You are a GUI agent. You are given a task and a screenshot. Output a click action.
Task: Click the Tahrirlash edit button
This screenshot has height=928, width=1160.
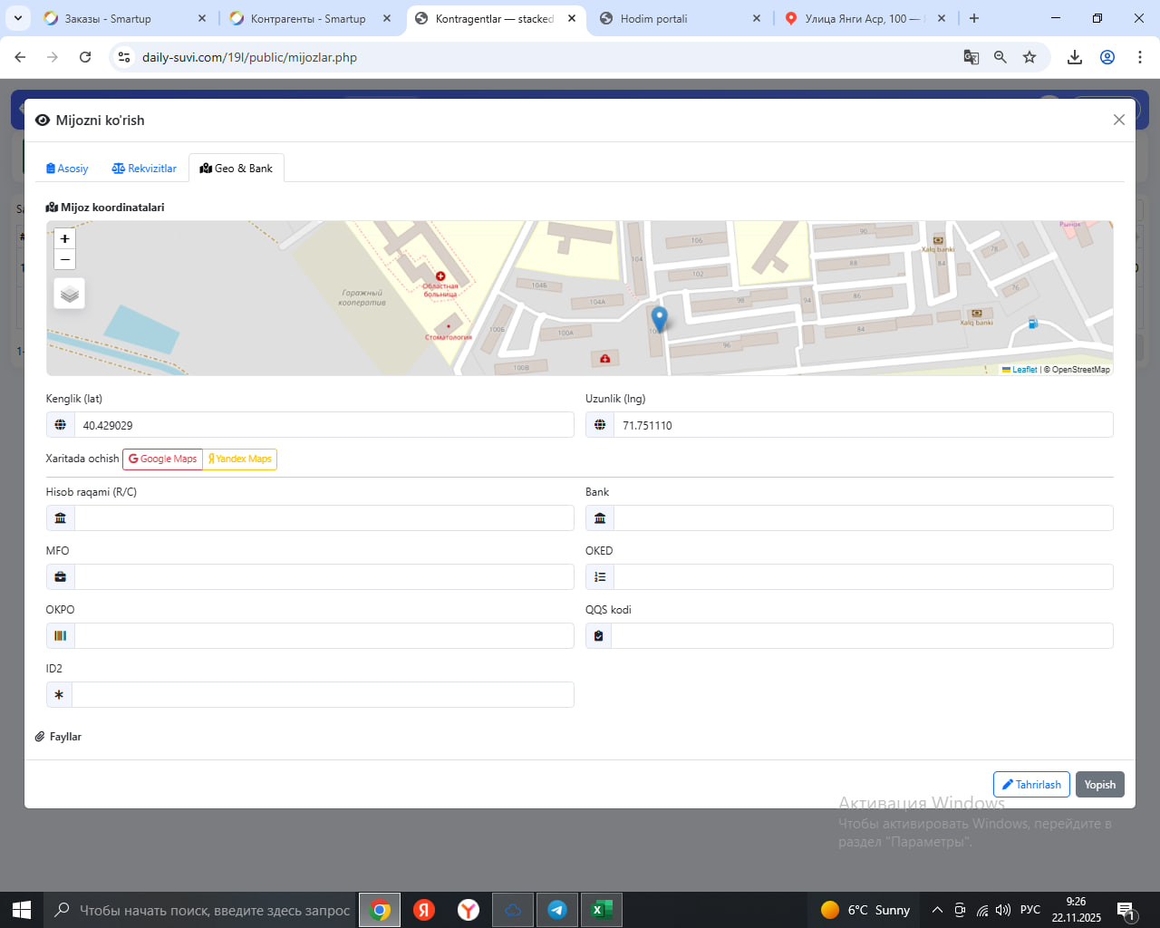pos(1031,785)
